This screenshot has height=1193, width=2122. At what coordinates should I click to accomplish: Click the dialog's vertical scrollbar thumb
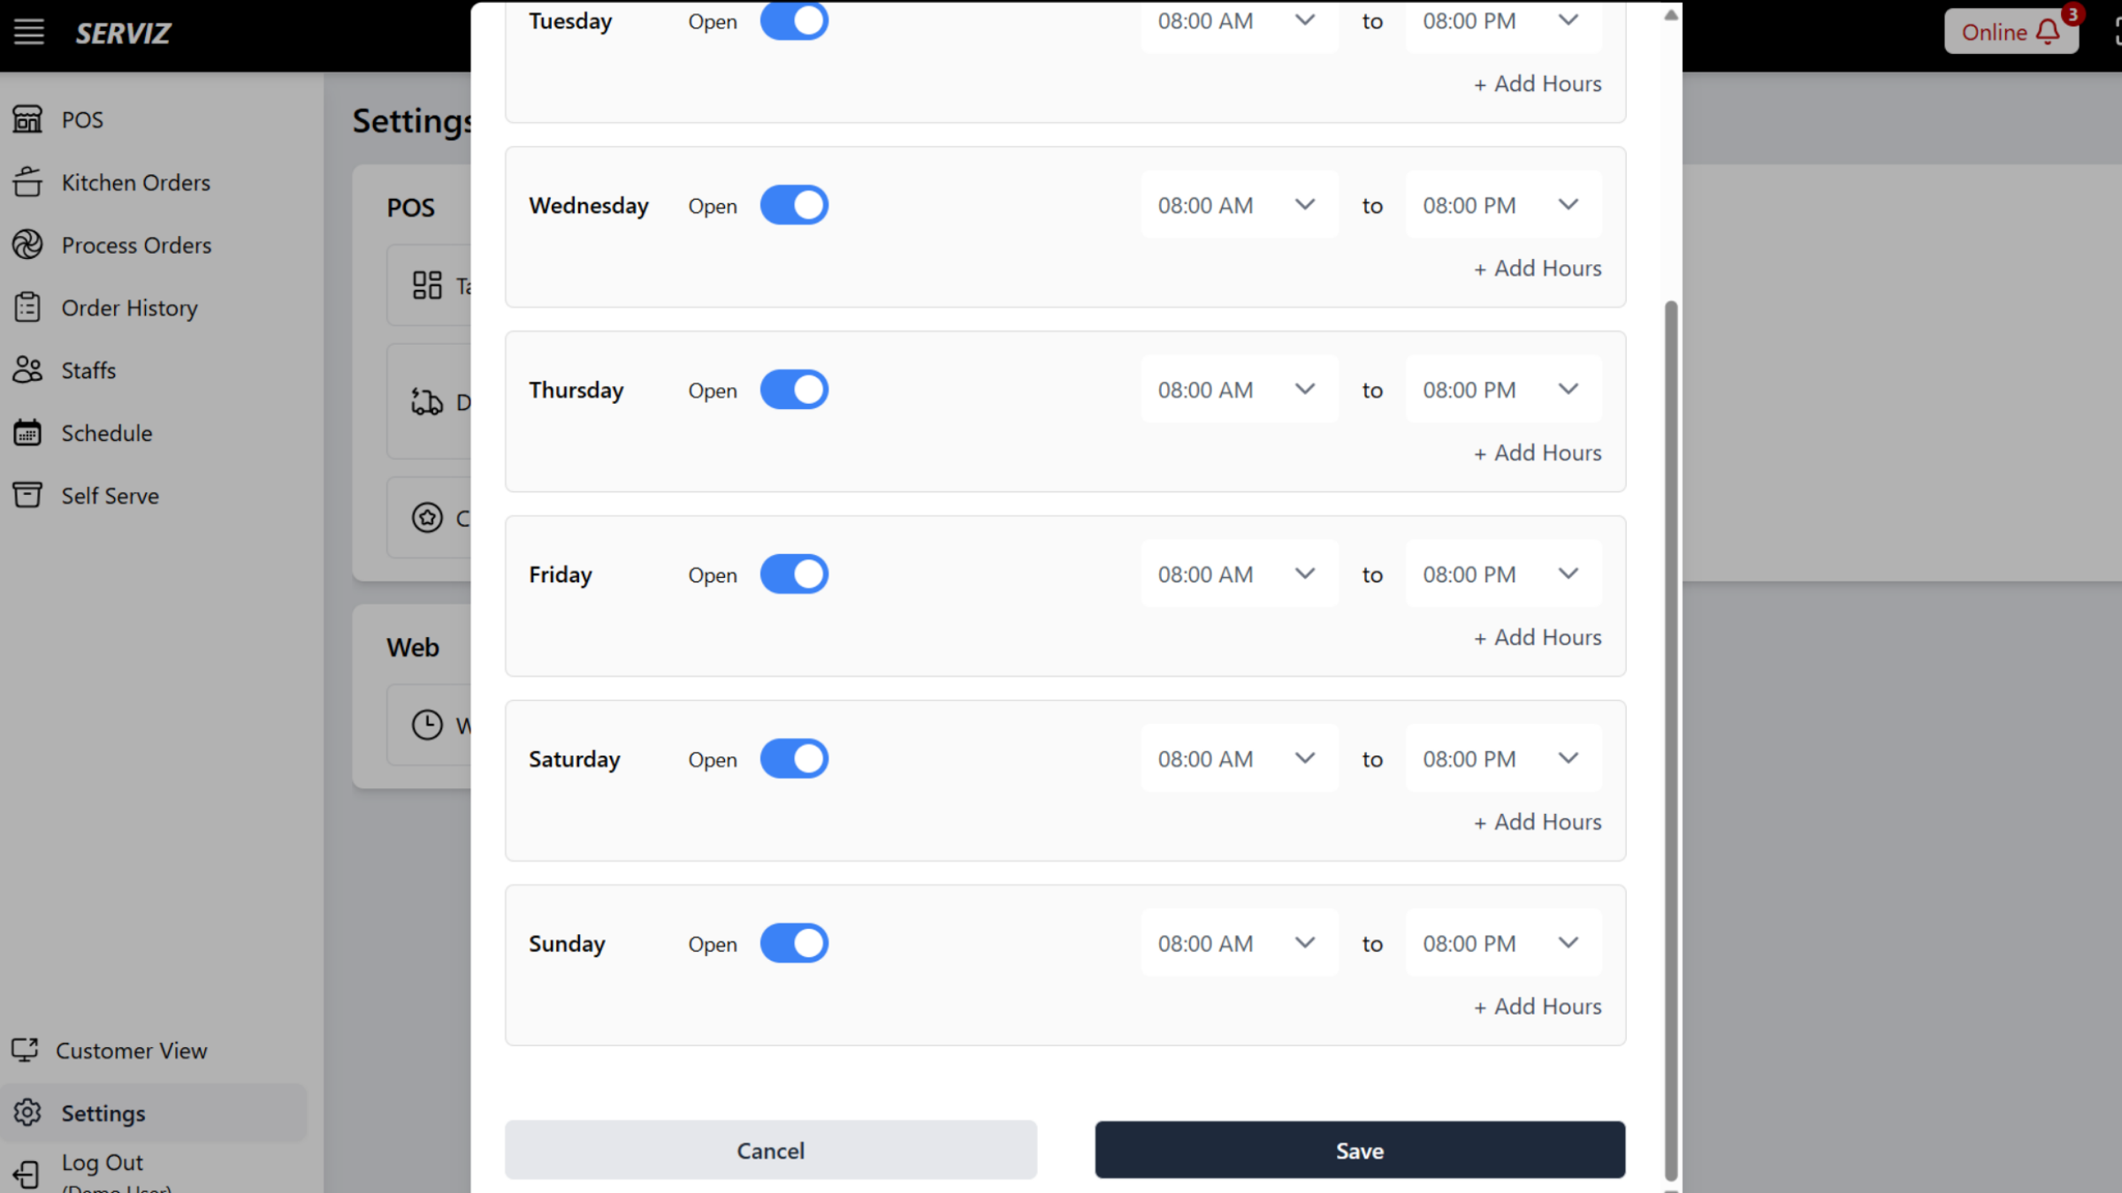[x=1670, y=741]
